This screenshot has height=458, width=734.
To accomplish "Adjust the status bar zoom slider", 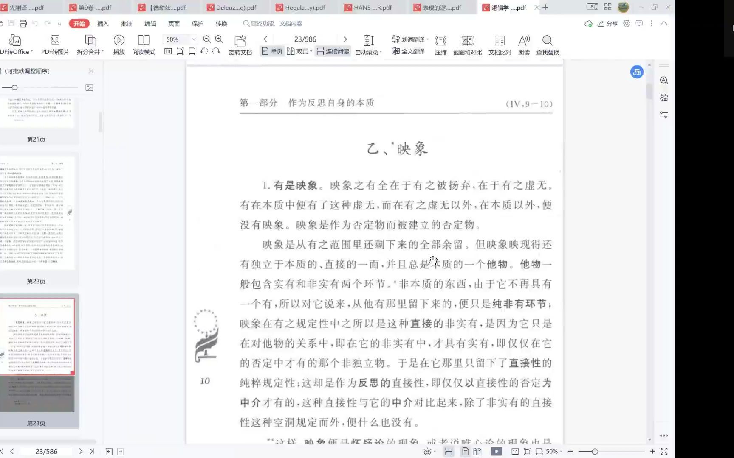I will pos(595,452).
